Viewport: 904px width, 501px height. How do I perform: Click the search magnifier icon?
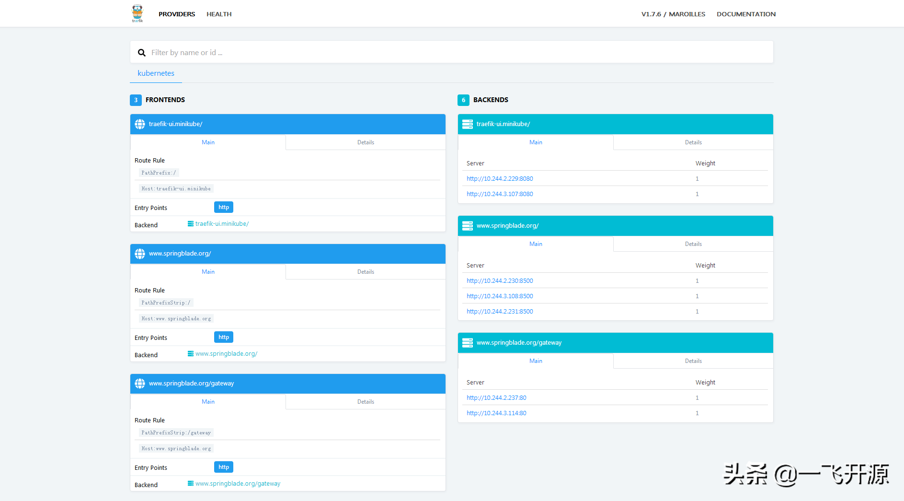[142, 53]
